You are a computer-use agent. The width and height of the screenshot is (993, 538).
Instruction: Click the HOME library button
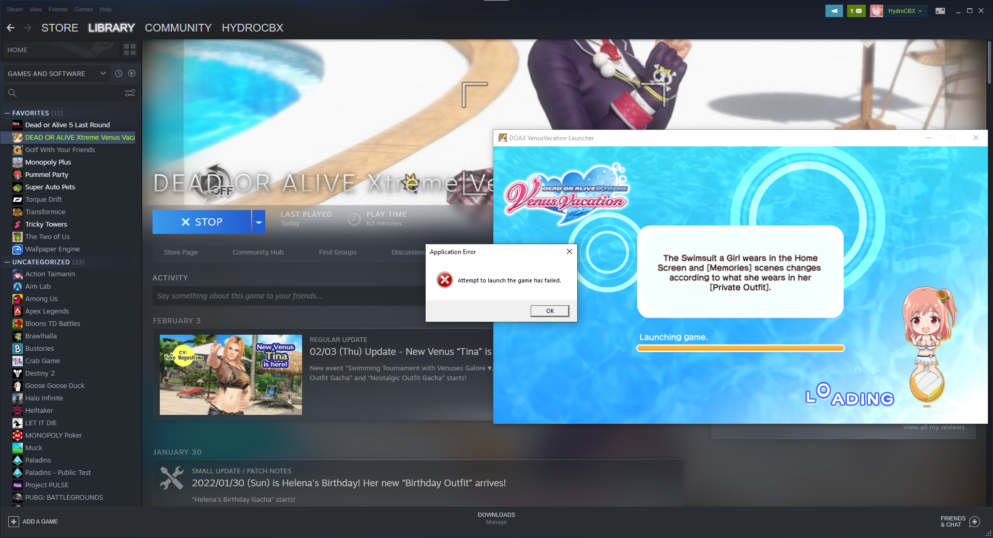point(61,50)
